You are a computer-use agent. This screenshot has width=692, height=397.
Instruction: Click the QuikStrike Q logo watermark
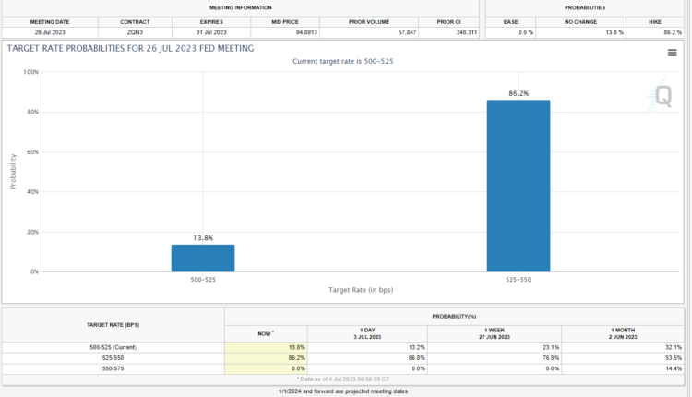pos(662,97)
